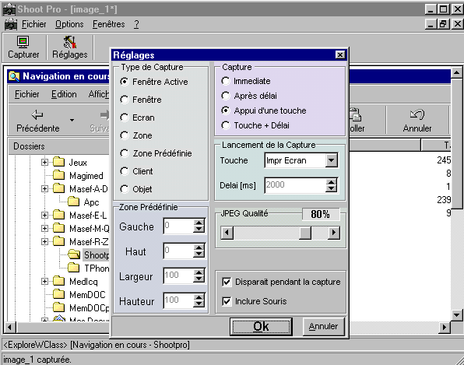Open the Précédente history dropdown arrow

(x=72, y=120)
